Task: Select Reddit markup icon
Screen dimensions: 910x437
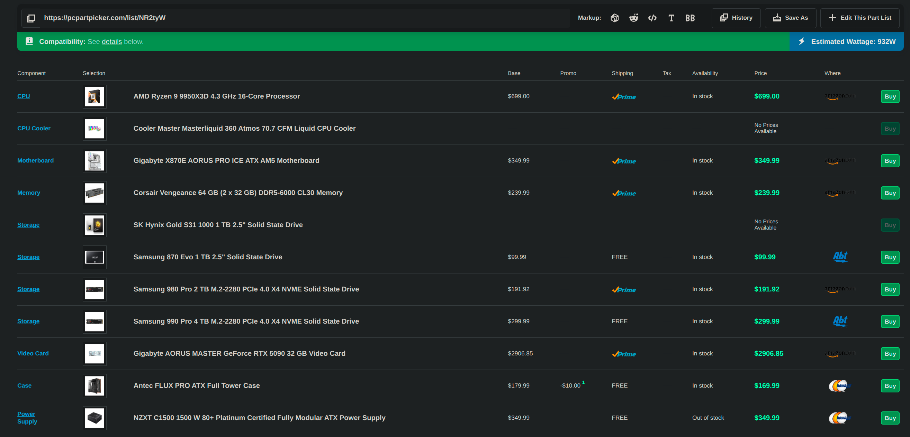Action: (633, 18)
